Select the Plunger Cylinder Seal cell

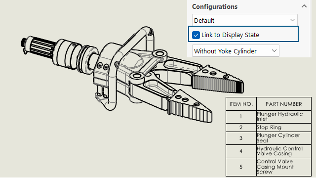284,138
